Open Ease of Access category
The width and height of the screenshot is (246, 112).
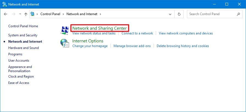[19, 83]
